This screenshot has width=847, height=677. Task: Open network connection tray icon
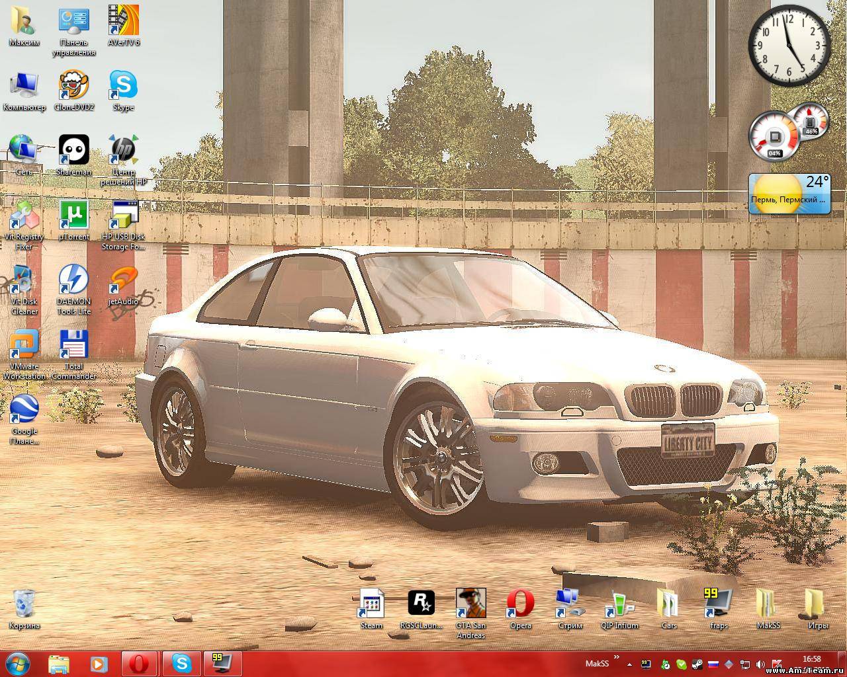tap(744, 664)
